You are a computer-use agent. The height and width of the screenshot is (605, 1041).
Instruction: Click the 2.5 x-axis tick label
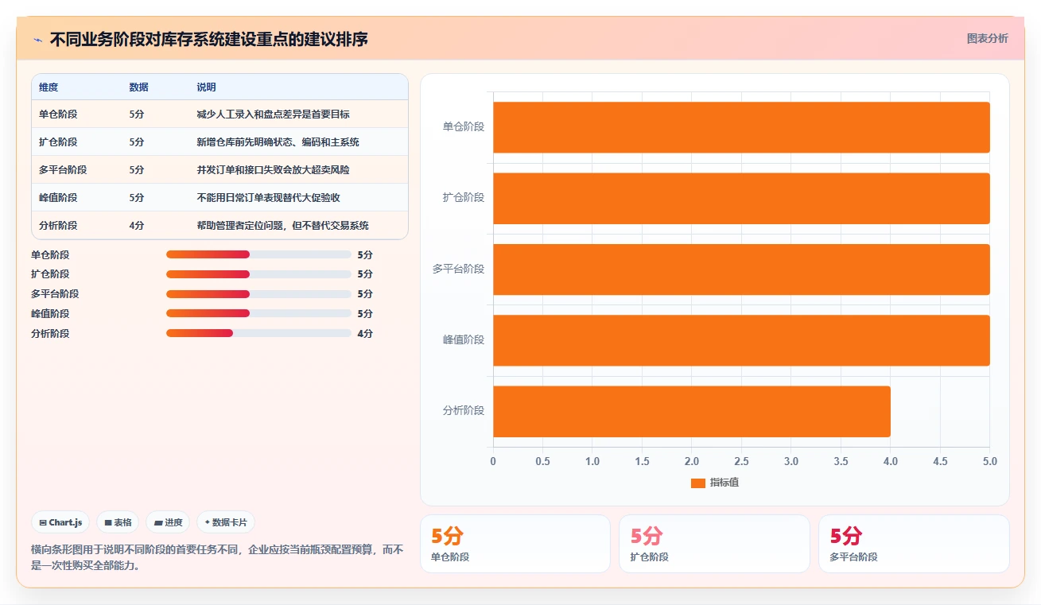point(741,462)
